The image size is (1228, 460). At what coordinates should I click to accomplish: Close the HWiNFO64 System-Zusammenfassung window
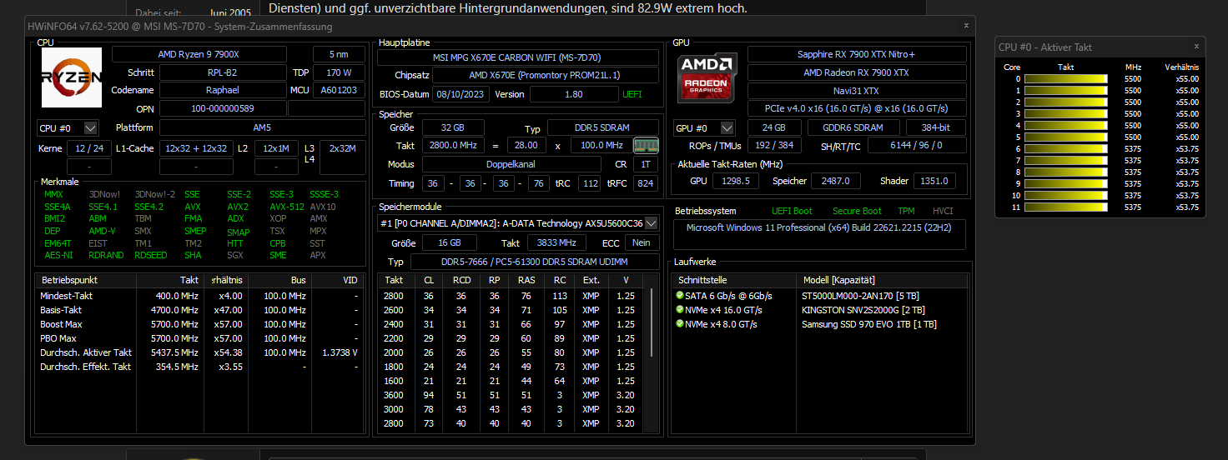click(x=966, y=26)
